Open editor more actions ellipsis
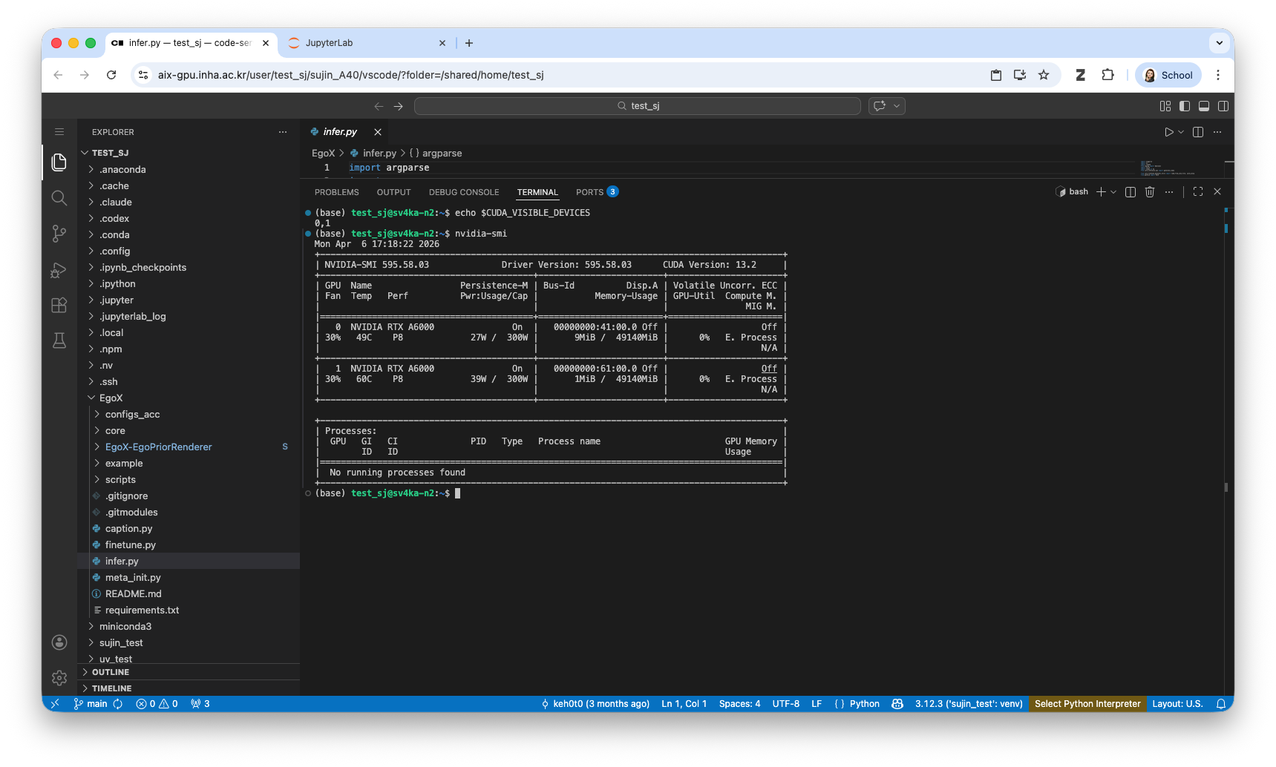 click(1217, 132)
